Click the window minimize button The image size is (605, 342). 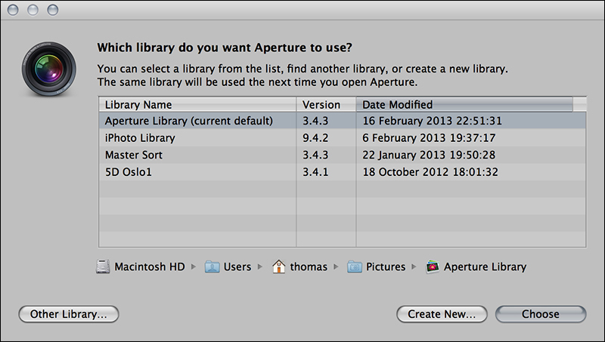[33, 10]
